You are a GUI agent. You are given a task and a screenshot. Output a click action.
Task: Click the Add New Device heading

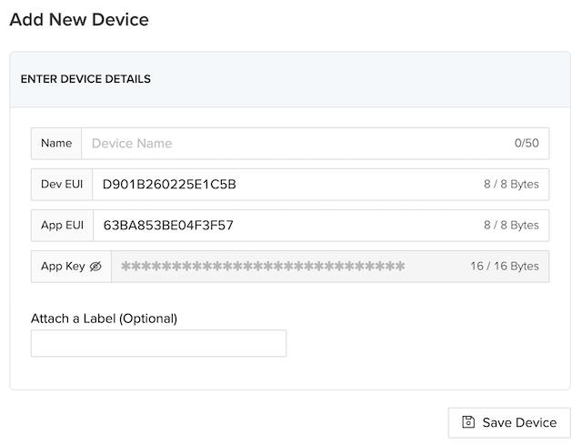(x=79, y=19)
